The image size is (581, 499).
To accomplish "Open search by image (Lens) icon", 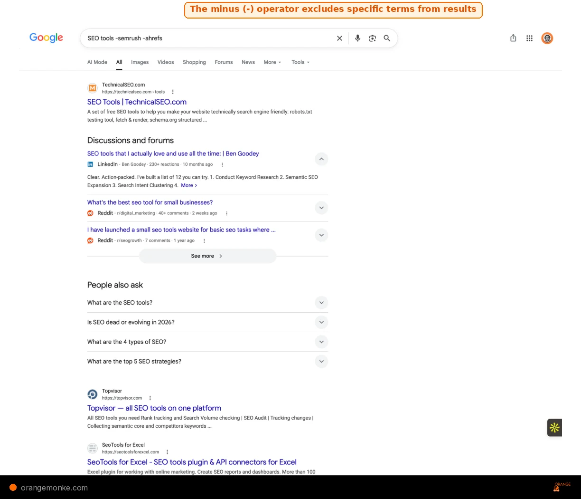I will [373, 38].
